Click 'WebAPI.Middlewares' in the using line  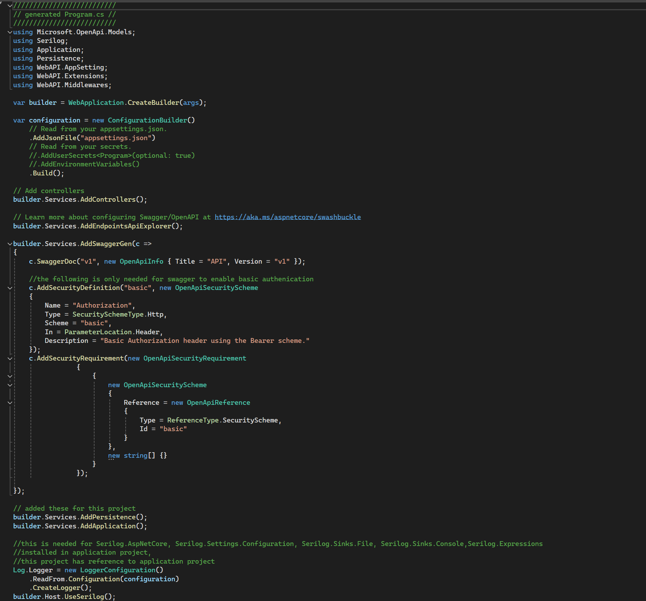73,85
